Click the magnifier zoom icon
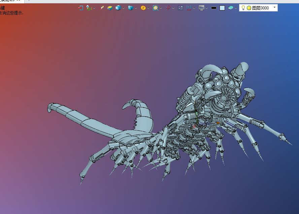Image resolution: width=299 pixels, height=214 pixels. [x=156, y=8]
